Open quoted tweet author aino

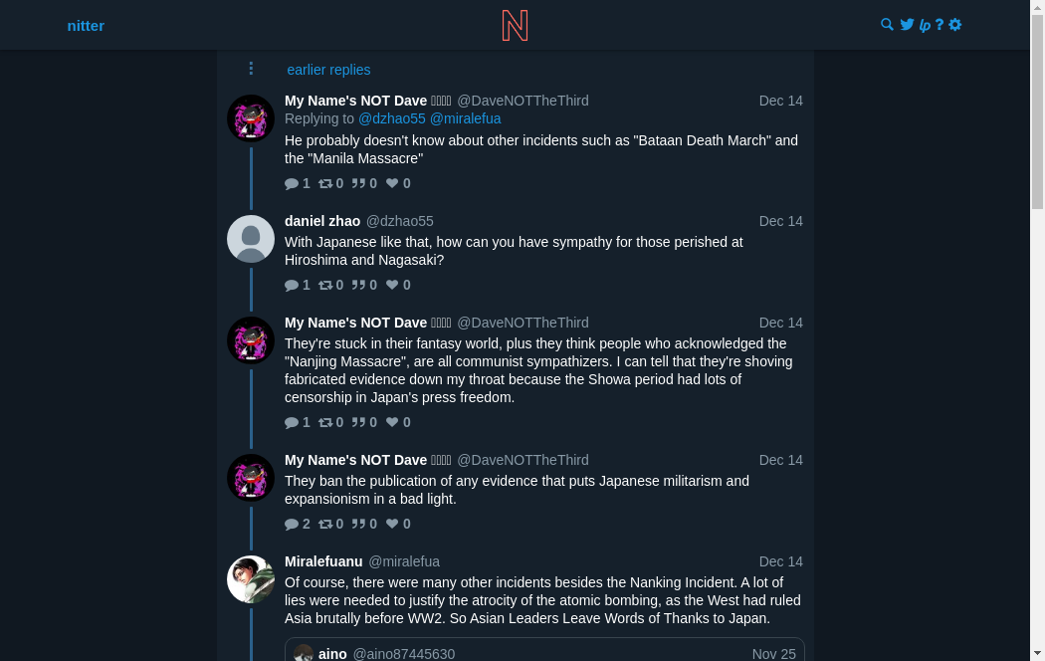332,654
